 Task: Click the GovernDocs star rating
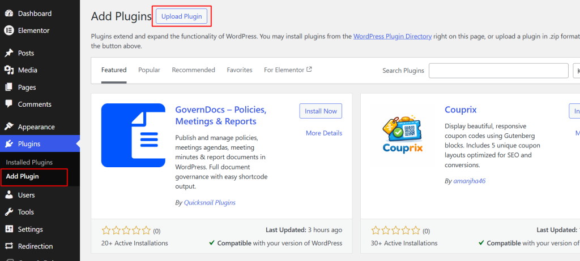tap(126, 230)
